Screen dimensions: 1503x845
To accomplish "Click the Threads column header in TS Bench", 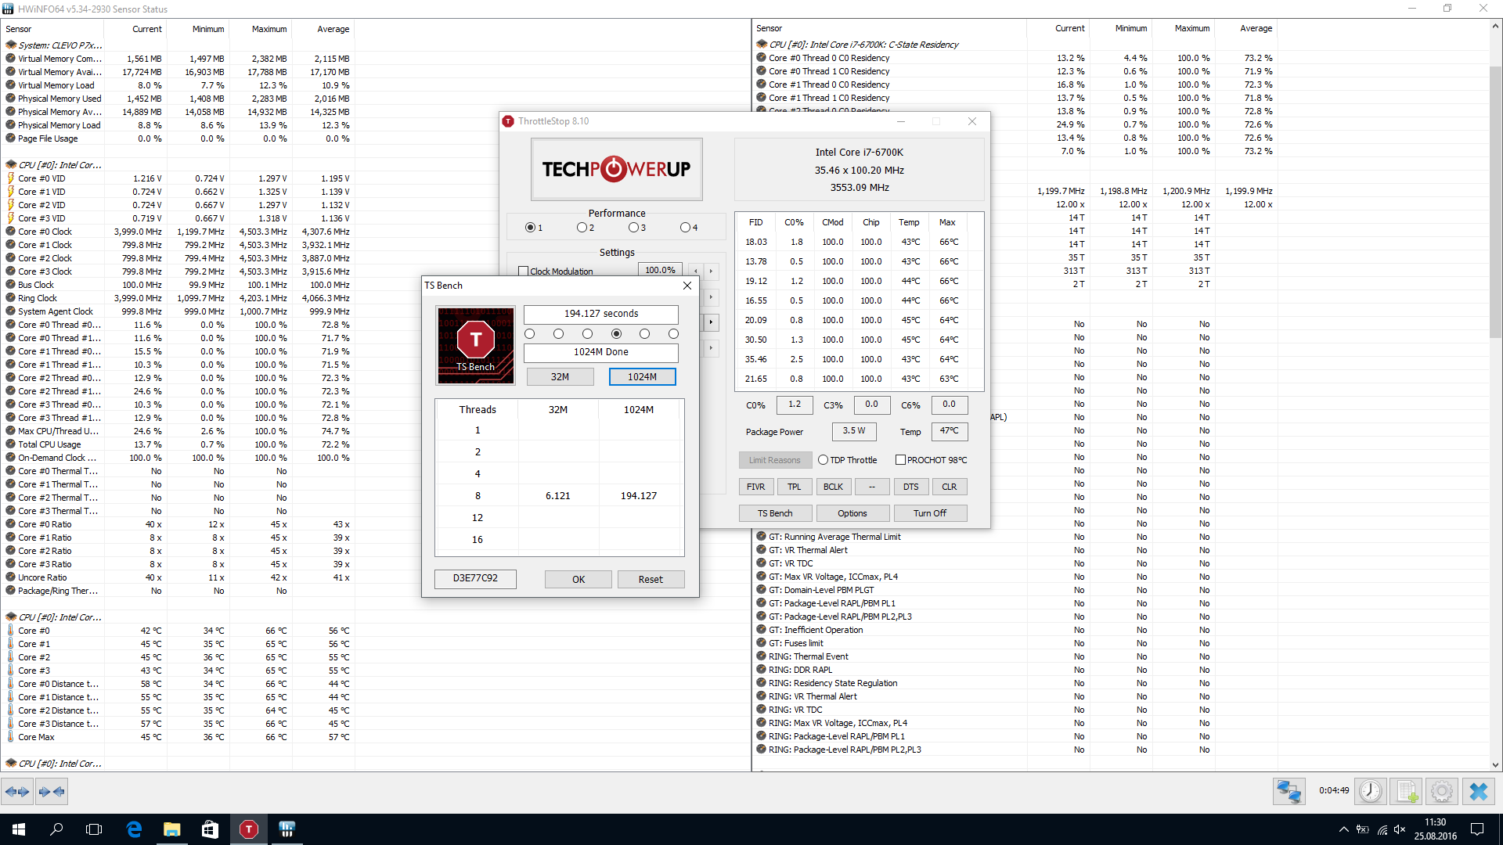I will tap(478, 410).
